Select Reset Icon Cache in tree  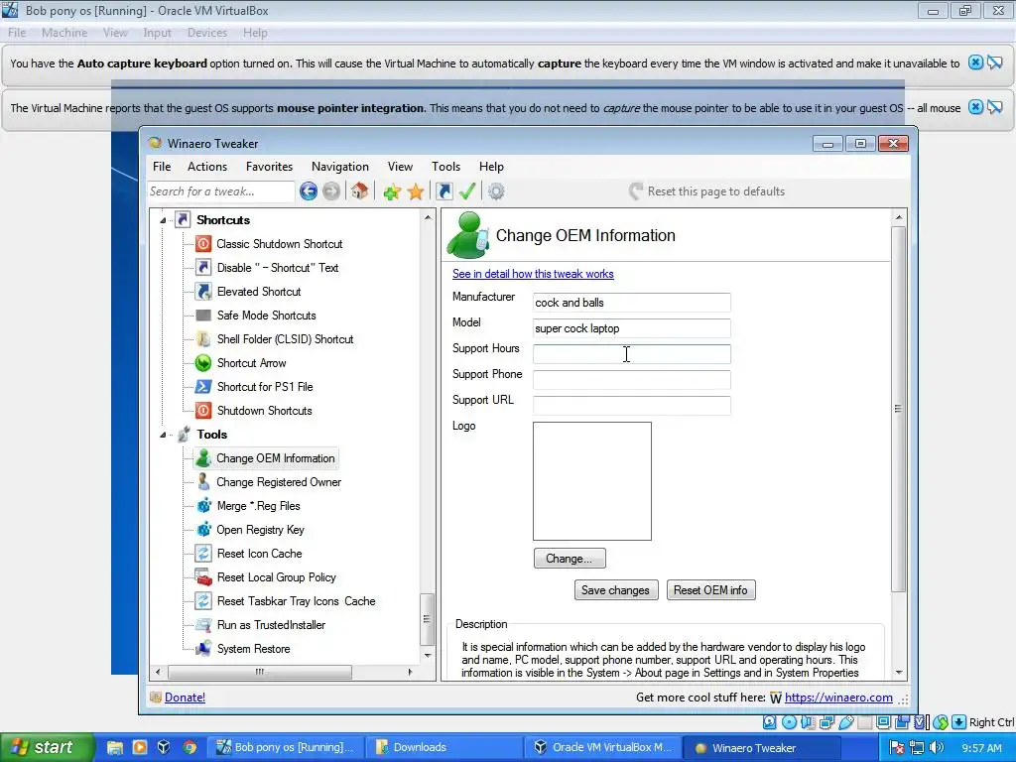click(259, 554)
